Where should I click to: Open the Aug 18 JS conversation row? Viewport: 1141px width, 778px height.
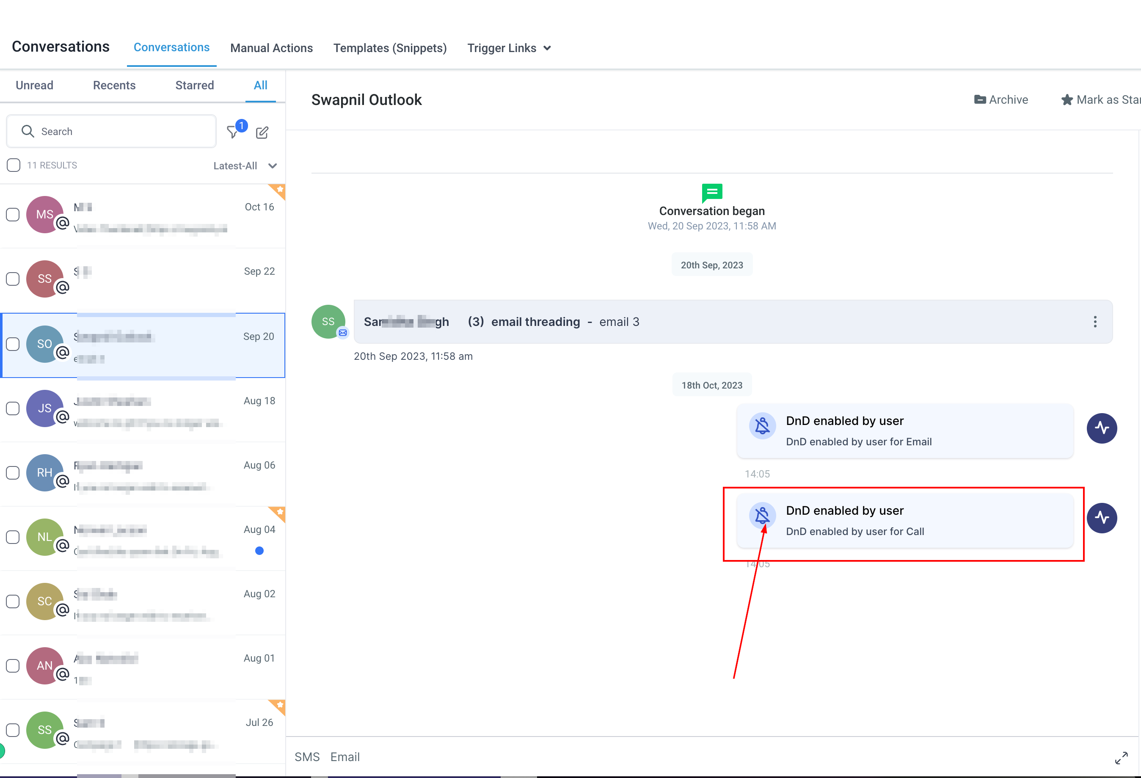click(143, 409)
